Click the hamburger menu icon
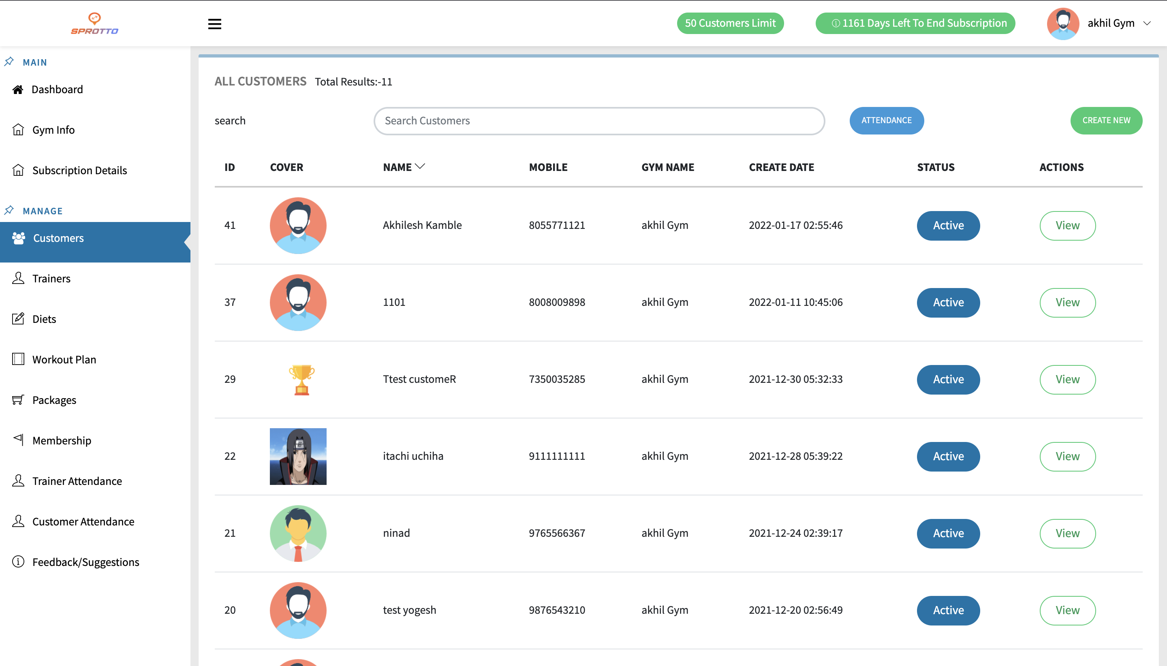Screen dimensions: 1167x666 214,24
